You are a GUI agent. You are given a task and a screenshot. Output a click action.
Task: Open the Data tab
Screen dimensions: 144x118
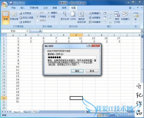pos(55,8)
